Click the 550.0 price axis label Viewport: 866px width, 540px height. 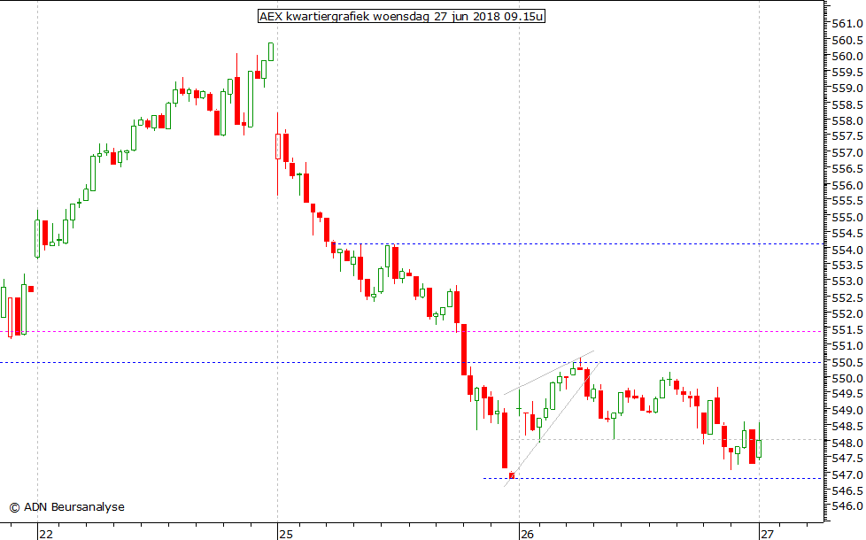[847, 379]
